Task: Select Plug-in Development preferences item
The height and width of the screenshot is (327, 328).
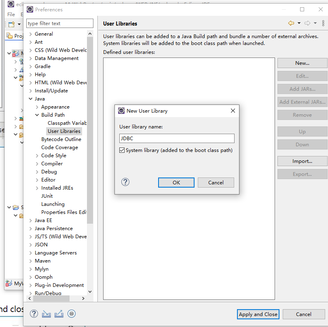Action: coord(59,285)
